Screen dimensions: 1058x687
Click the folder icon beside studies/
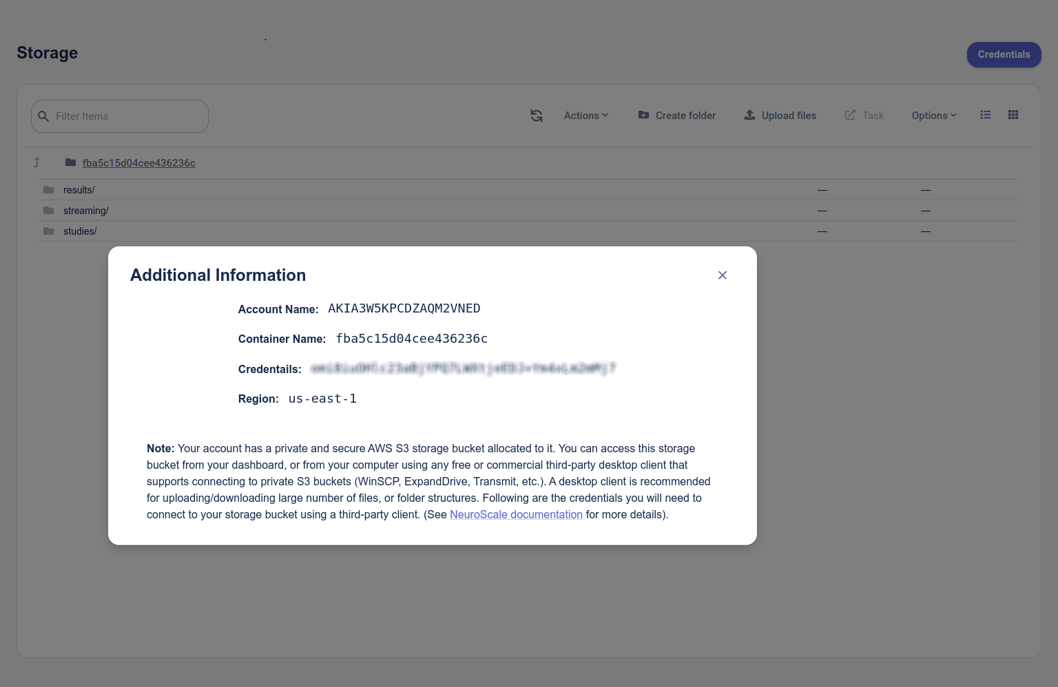click(x=48, y=231)
